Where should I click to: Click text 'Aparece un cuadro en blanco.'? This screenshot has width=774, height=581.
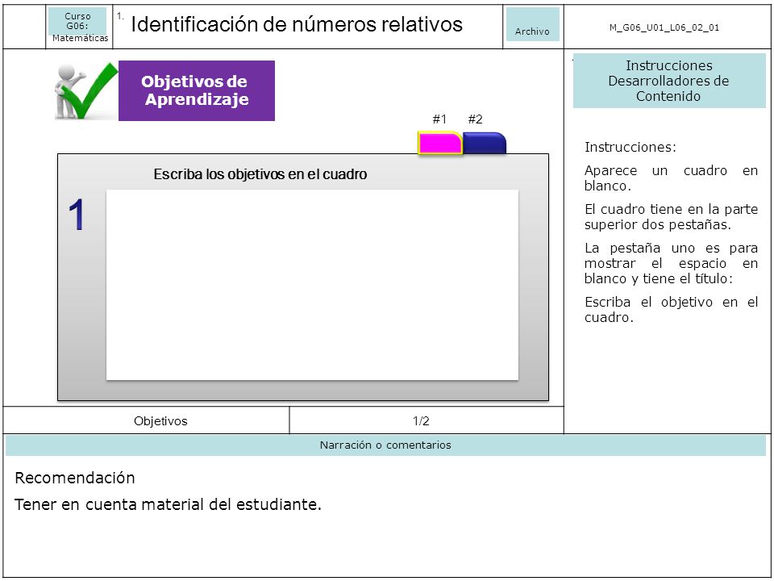[x=671, y=178]
